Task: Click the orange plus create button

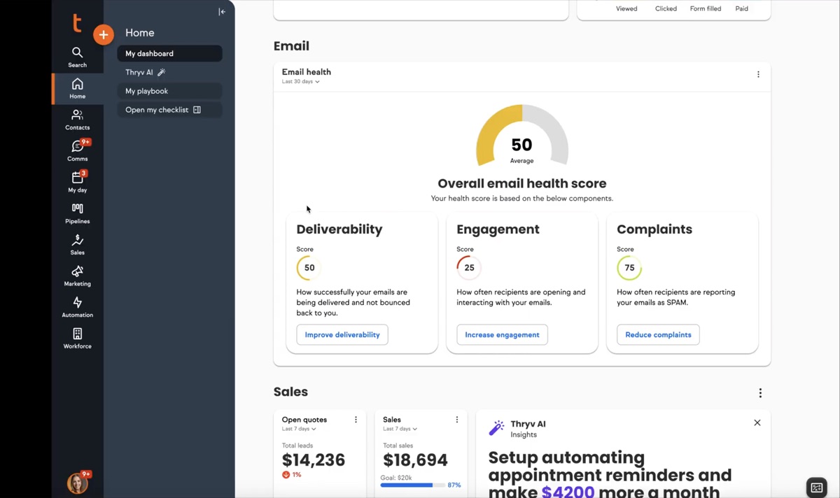Action: [104, 34]
